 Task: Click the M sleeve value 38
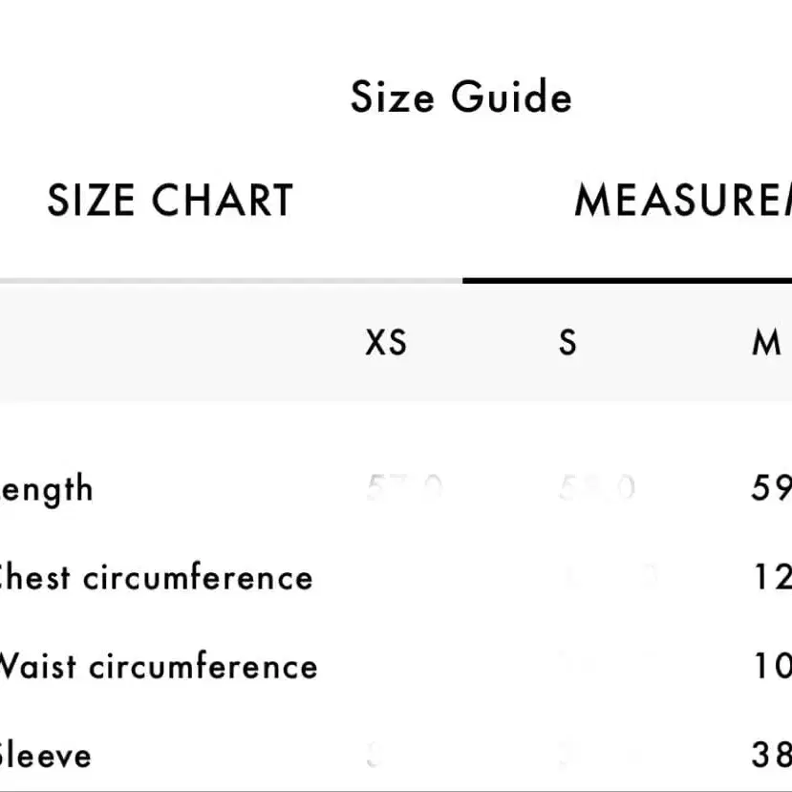(771, 755)
